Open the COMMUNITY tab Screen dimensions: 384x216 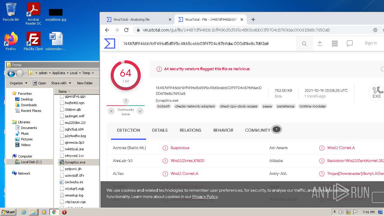point(258,130)
